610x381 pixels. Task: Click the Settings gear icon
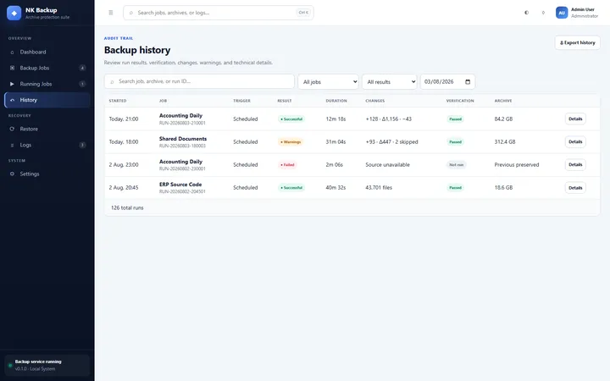12,174
